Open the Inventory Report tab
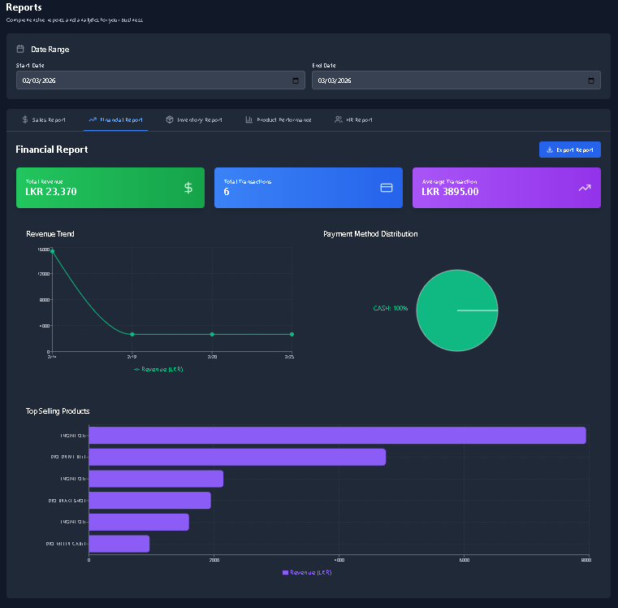Screen dimensions: 618x608 [194, 120]
